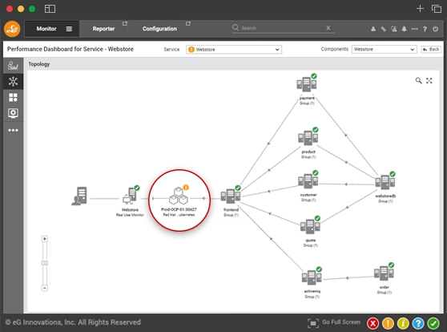Click the topology zoom slider handle

45,263
